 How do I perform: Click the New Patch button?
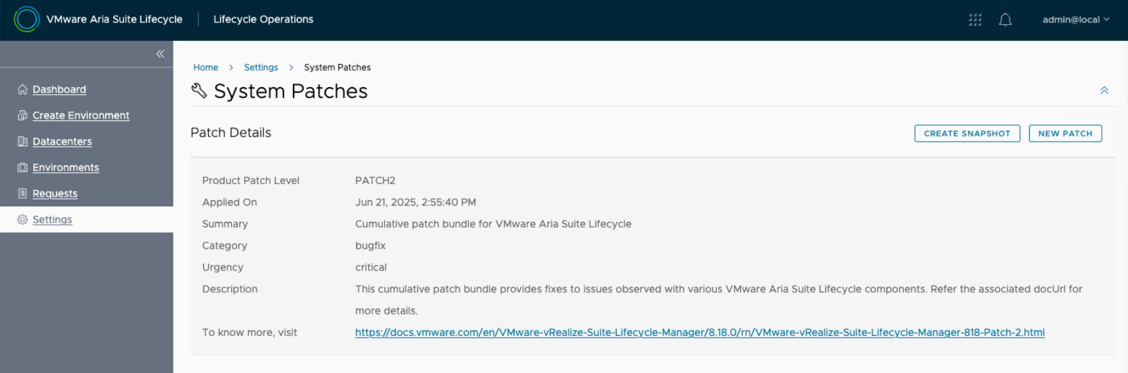[x=1065, y=133]
